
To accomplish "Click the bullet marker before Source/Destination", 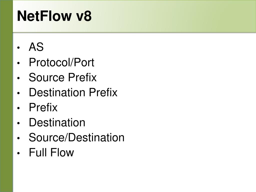I will click(18, 138).
